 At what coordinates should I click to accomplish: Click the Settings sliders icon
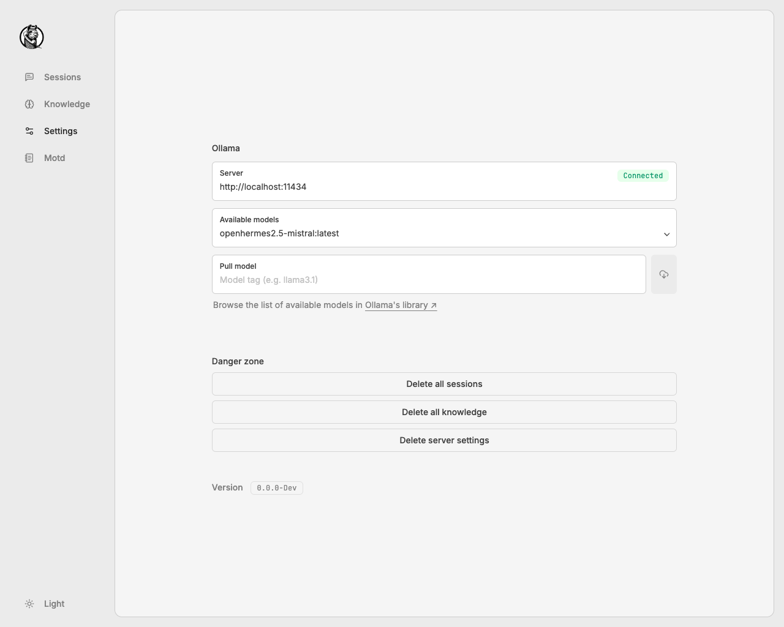(29, 131)
